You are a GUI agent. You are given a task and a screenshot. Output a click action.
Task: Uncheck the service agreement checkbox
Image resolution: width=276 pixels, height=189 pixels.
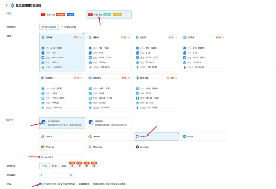point(40,184)
